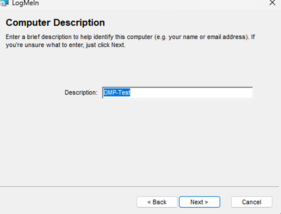281x214 pixels.
Task: Click the Next > button
Action: [199, 202]
